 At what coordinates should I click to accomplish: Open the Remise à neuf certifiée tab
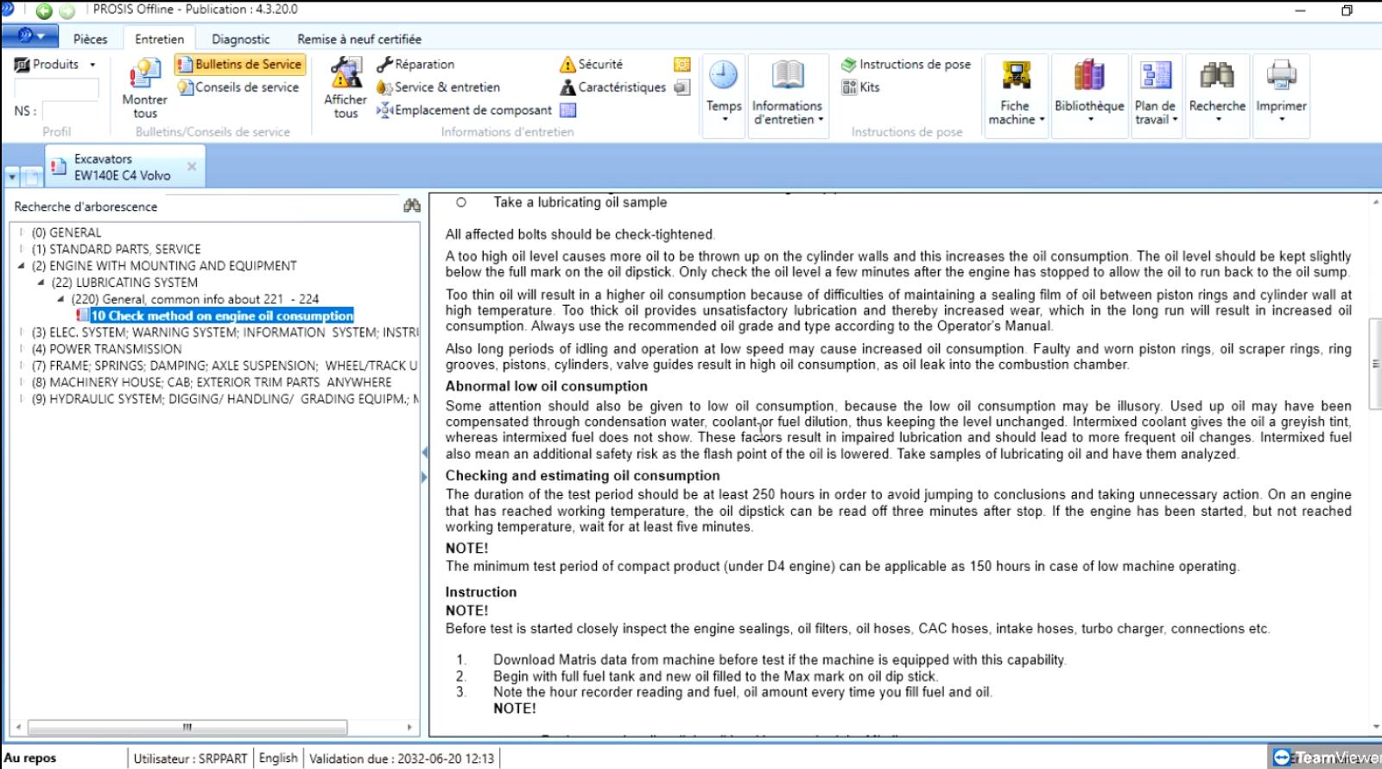pyautogui.click(x=359, y=39)
